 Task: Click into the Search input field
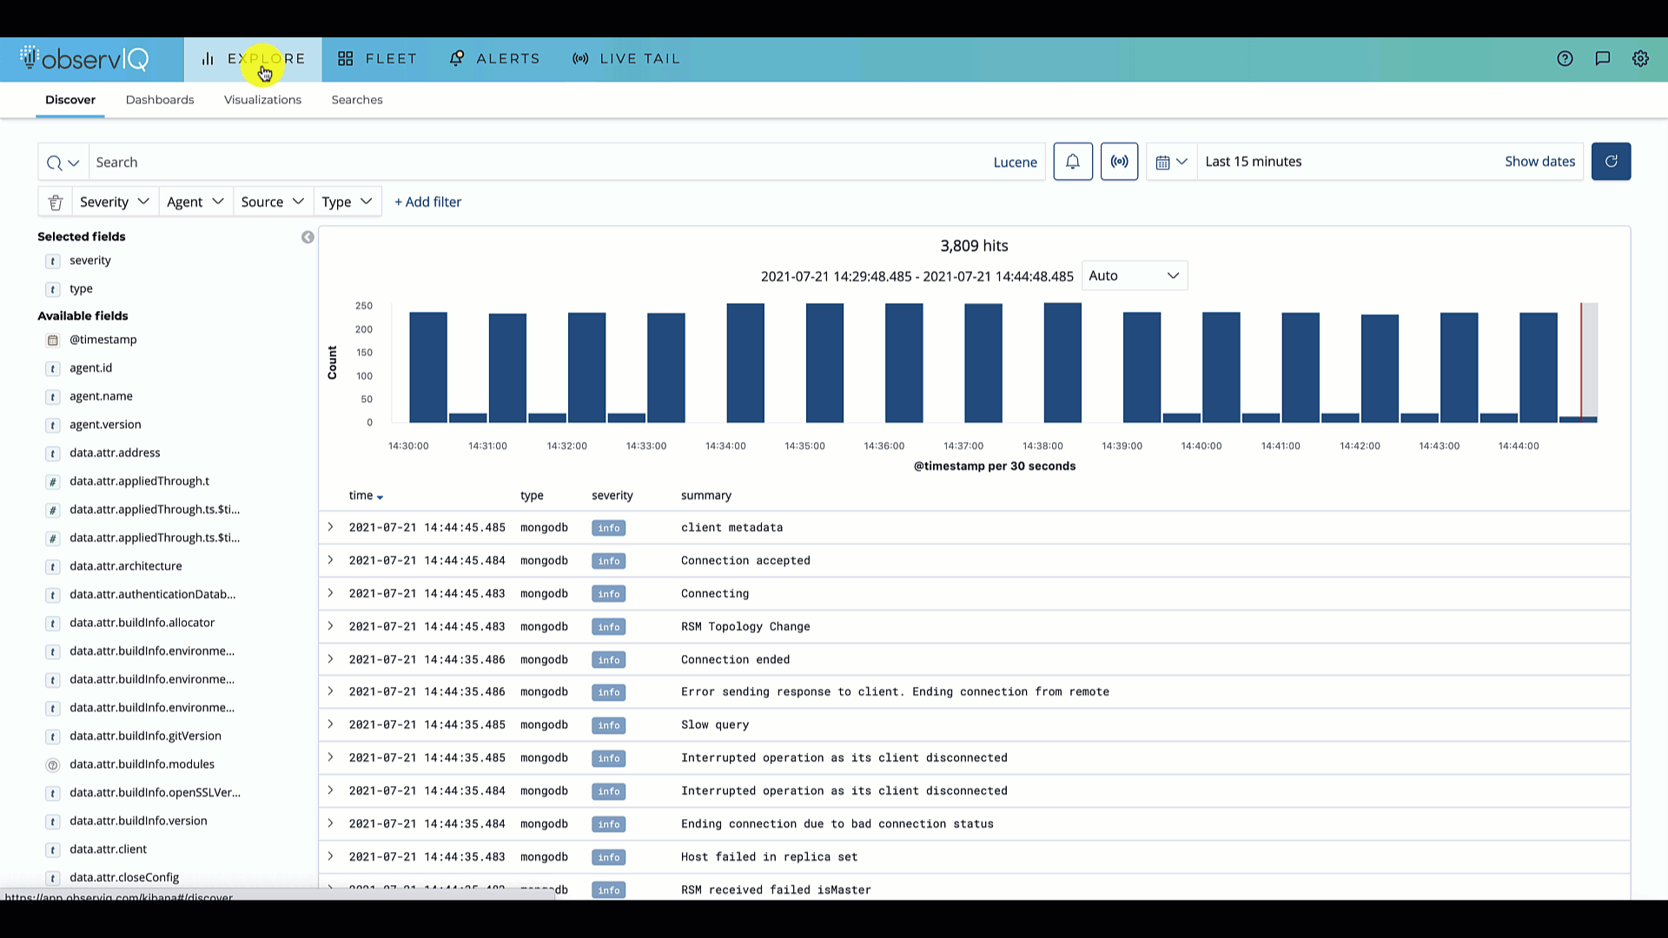(539, 162)
